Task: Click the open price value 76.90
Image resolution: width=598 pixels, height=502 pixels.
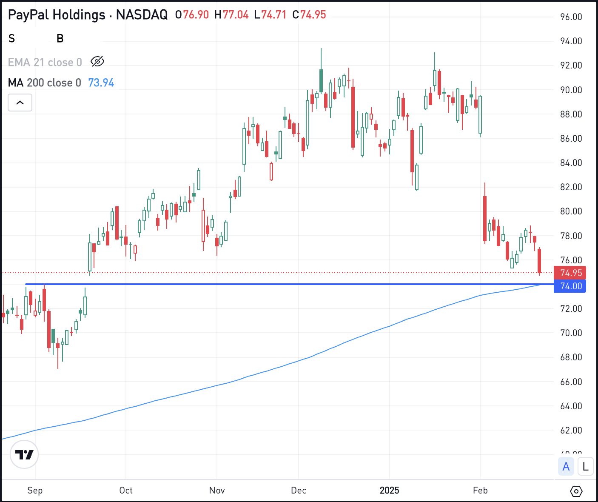Action: tap(196, 14)
